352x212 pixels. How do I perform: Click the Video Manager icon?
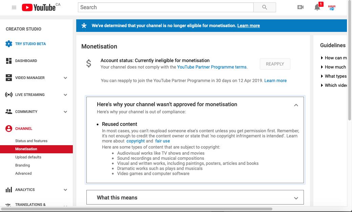9,78
